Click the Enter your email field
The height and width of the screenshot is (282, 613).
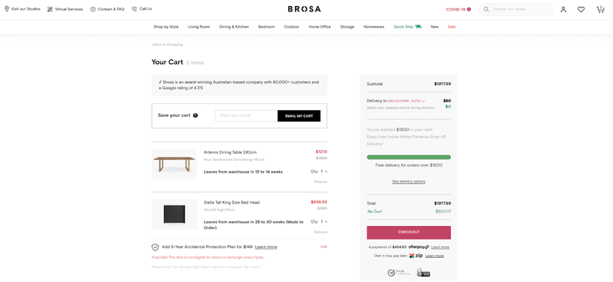coord(246,116)
